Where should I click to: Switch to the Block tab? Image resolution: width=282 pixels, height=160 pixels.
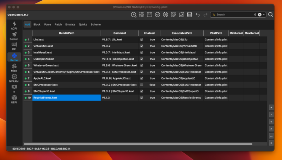point(37,24)
